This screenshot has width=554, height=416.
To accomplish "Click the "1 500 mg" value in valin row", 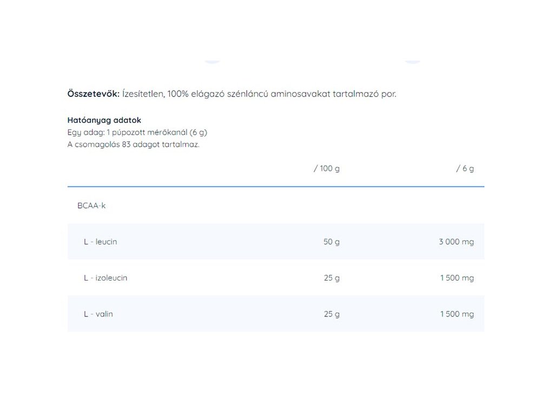I will click(457, 314).
